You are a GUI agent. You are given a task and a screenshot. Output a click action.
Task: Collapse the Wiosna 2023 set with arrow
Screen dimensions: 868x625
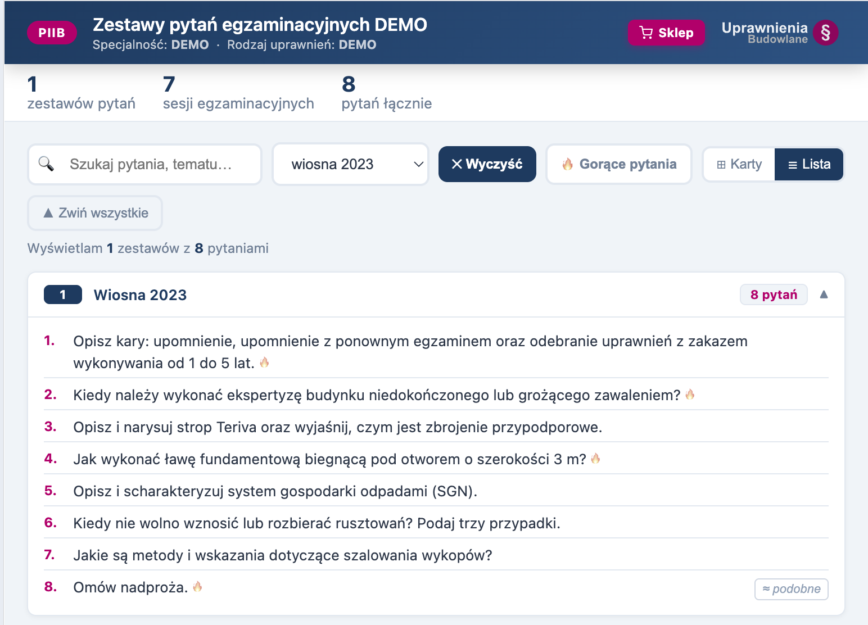click(824, 295)
